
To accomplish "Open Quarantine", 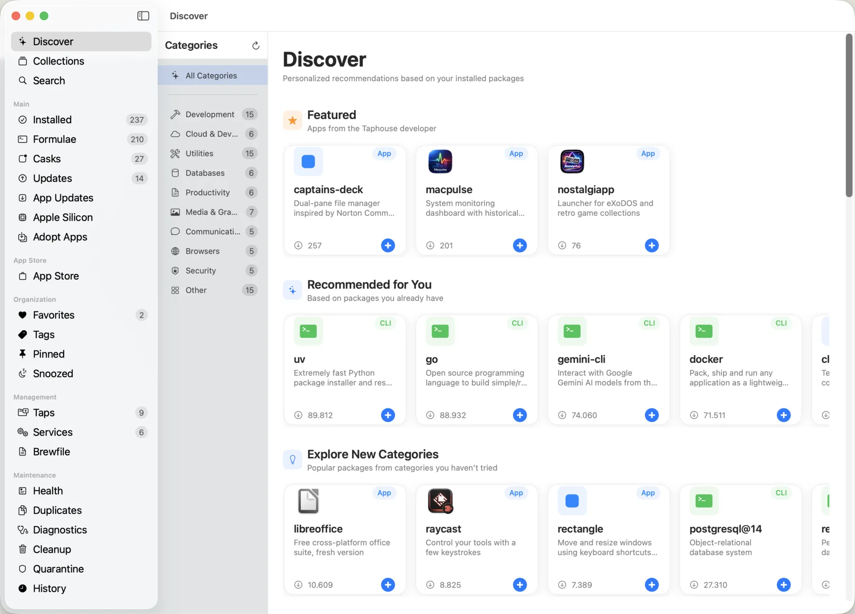I will point(81,569).
